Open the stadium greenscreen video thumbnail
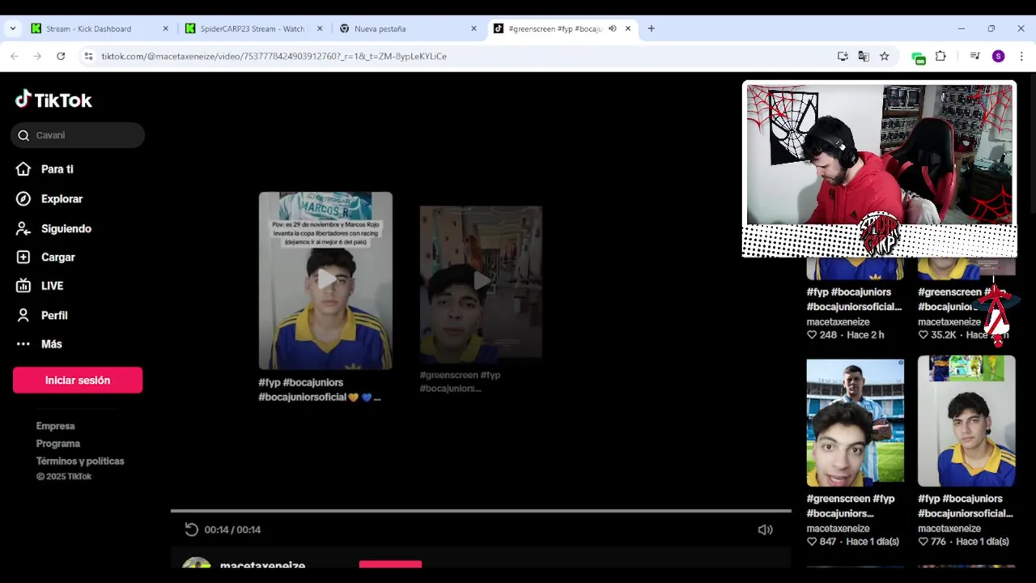The height and width of the screenshot is (583, 1036). [x=855, y=423]
